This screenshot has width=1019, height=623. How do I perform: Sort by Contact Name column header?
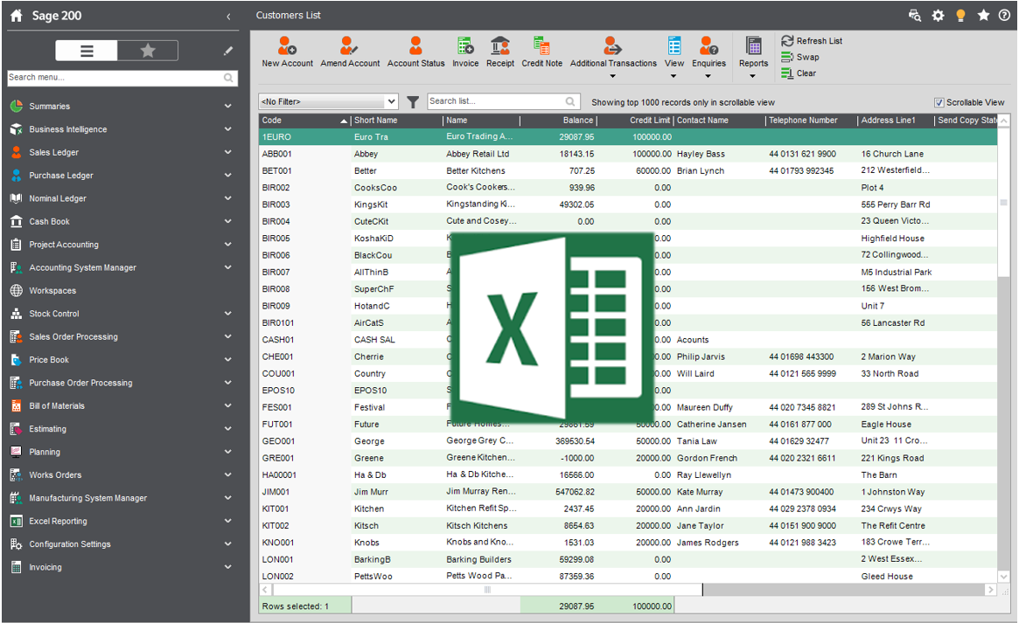point(719,120)
